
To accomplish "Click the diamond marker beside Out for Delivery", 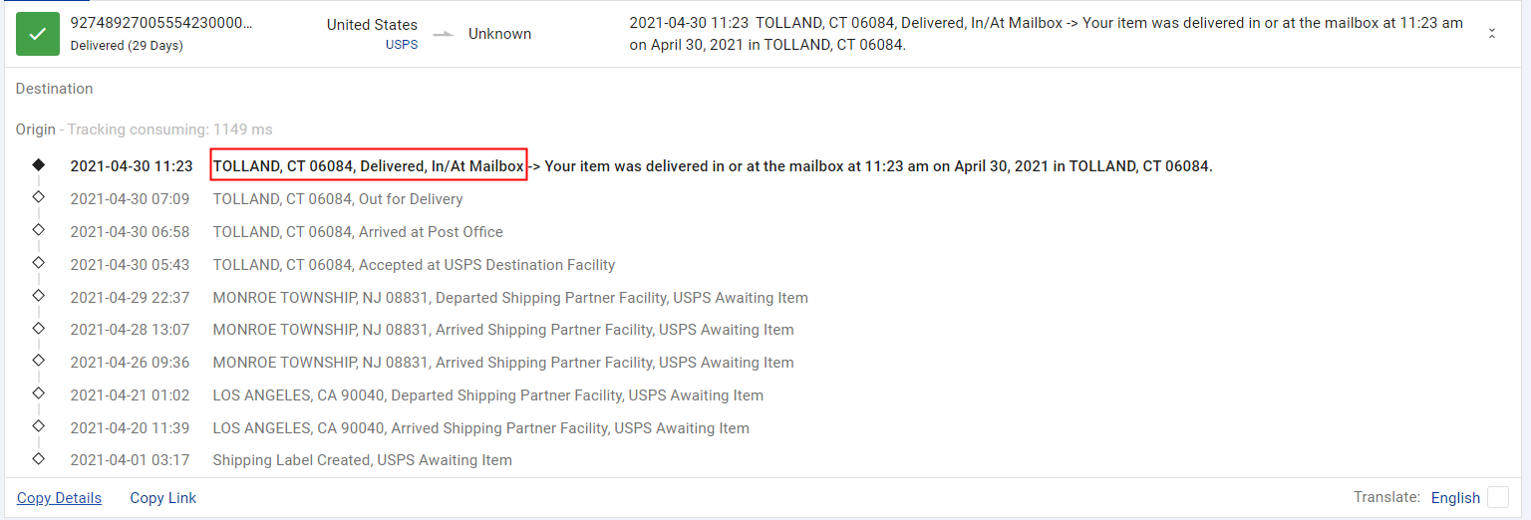I will 39,197.
